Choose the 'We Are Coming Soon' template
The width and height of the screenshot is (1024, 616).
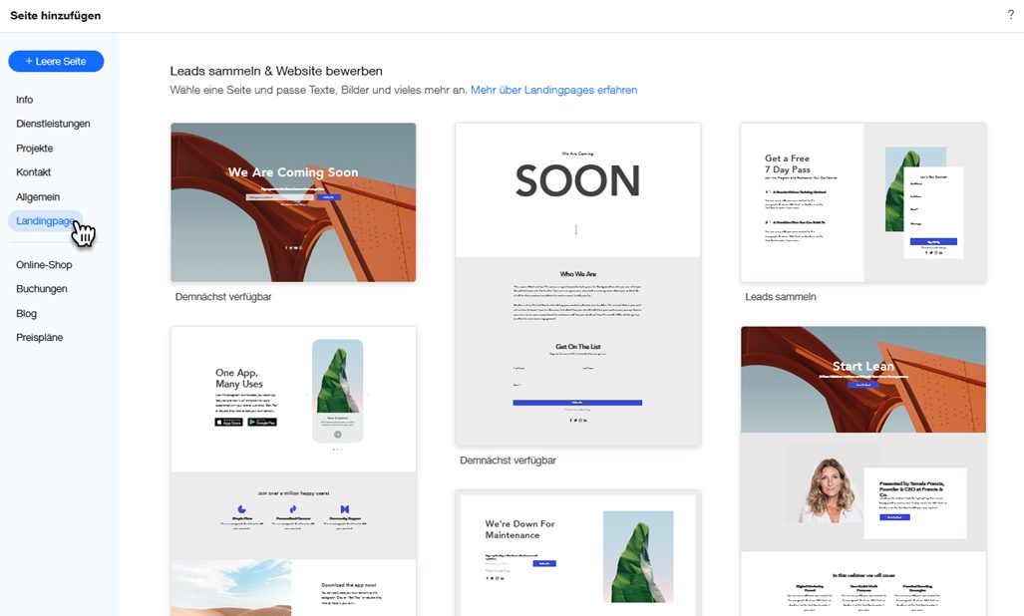(x=293, y=202)
